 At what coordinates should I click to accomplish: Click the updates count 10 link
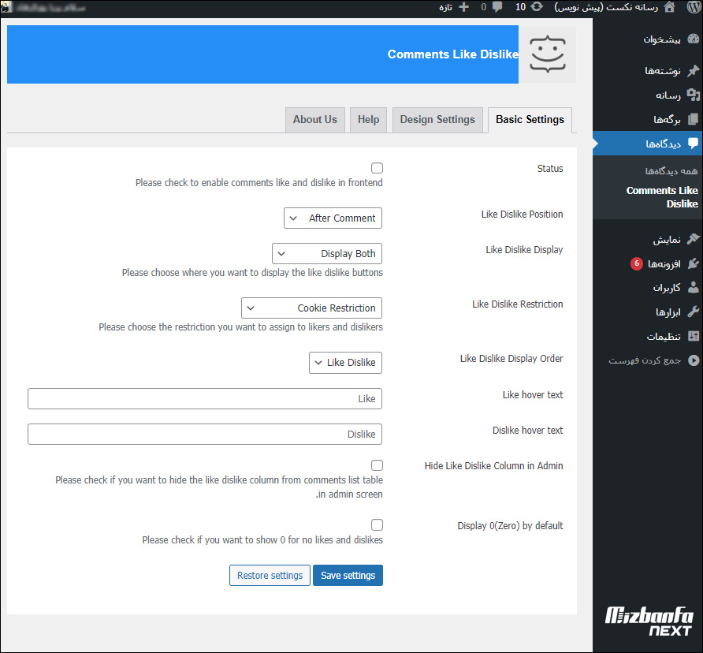click(520, 7)
